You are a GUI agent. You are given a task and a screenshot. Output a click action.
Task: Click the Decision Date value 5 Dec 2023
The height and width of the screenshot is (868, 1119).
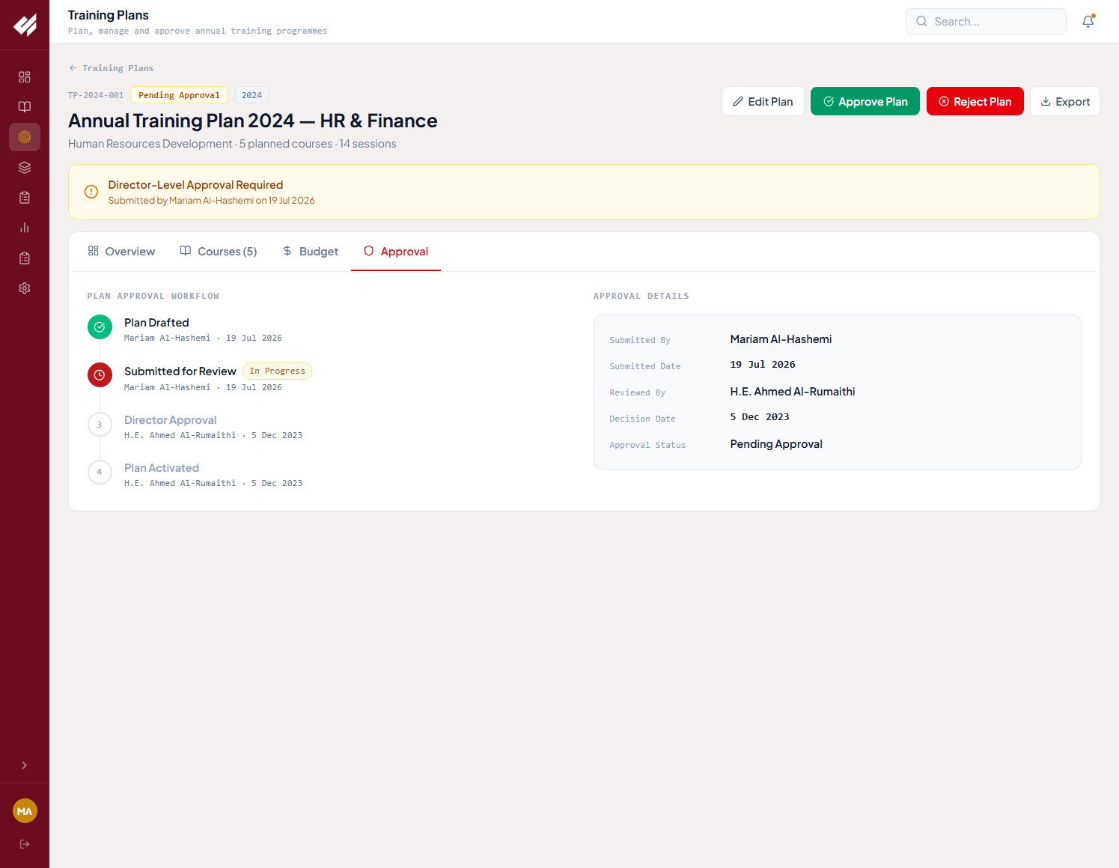pos(760,417)
